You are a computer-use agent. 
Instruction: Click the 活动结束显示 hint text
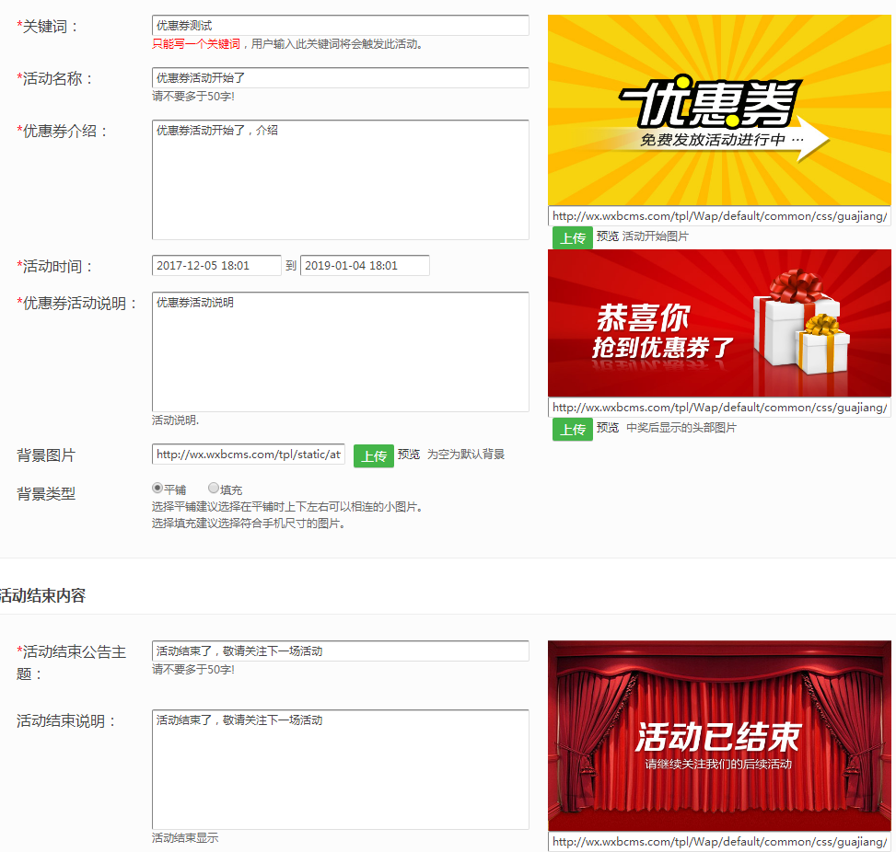(185, 837)
